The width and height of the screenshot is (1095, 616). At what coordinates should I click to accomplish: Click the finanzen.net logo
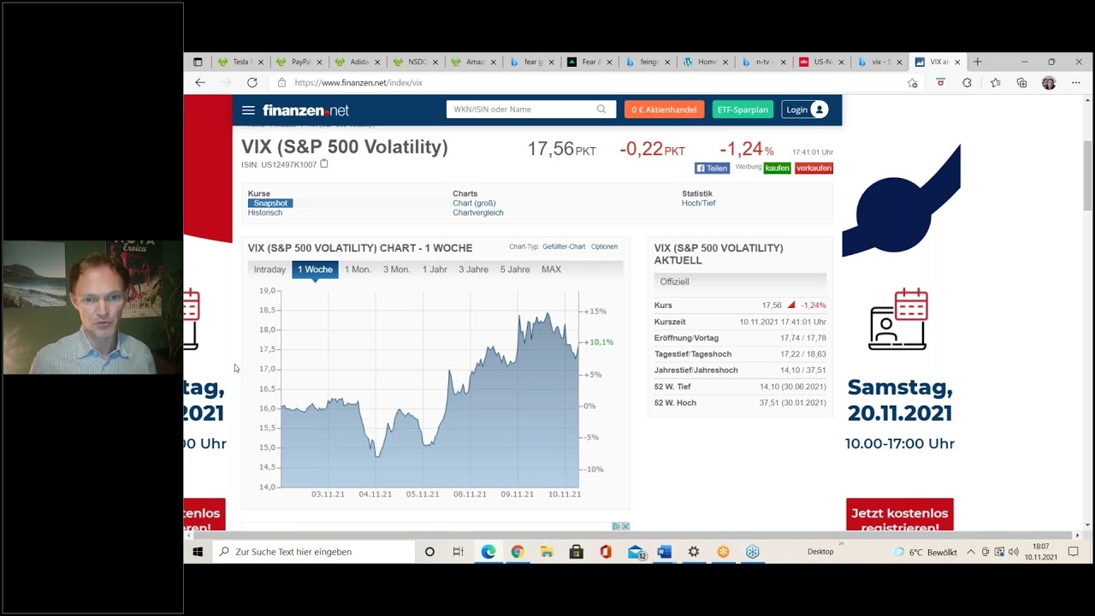click(x=305, y=110)
